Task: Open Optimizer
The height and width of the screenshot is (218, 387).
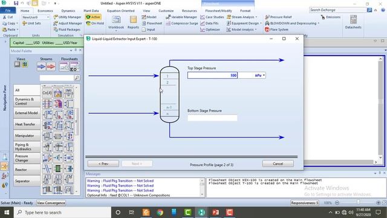Action: coord(210,30)
